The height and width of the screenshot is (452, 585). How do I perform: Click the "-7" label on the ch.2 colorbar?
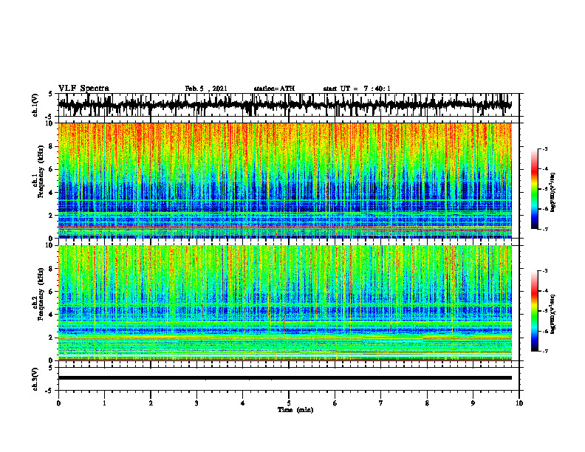544,352
